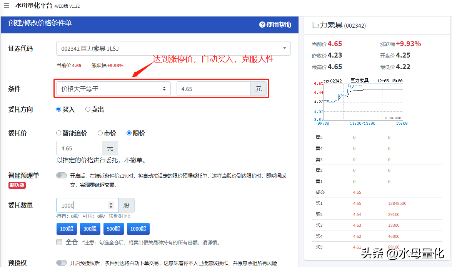The height and width of the screenshot is (267, 452).
Task: Open the 价格大于等于 condition dropdown
Action: (113, 89)
